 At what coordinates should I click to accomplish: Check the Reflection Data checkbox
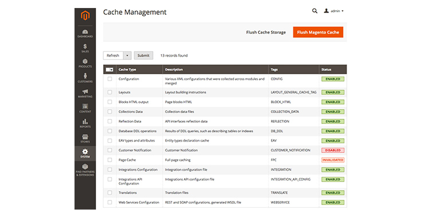pos(110,121)
